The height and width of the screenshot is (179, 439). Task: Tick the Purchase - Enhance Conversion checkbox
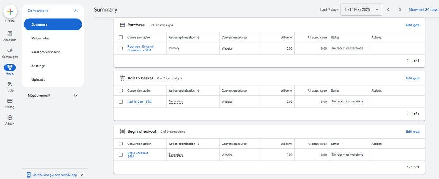121,48
